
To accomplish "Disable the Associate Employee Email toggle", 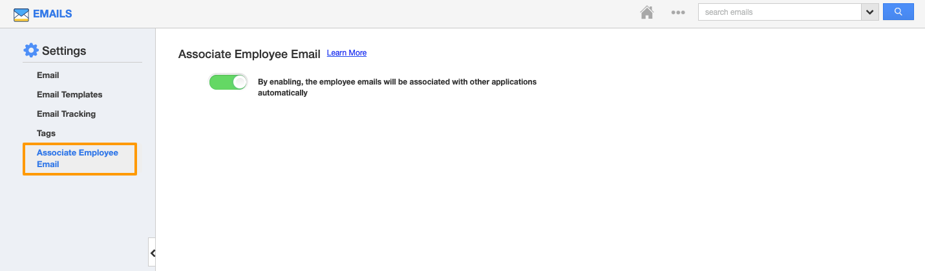I will coord(228,82).
